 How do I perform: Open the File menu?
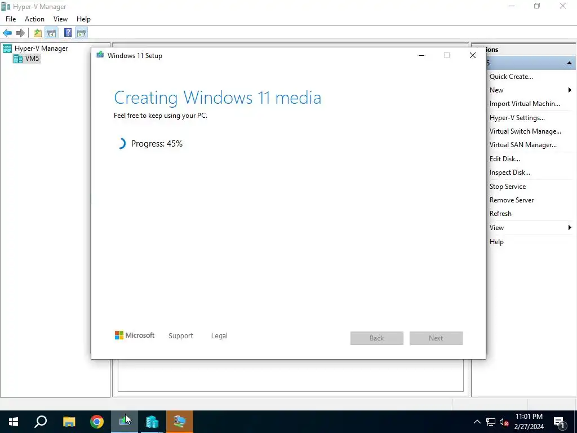point(11,19)
